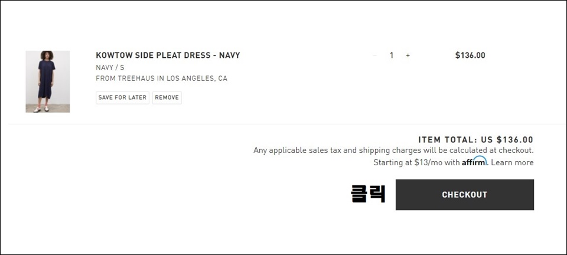The height and width of the screenshot is (255, 567).
Task: Click From Treehaus in Los Angeles text
Action: point(162,79)
